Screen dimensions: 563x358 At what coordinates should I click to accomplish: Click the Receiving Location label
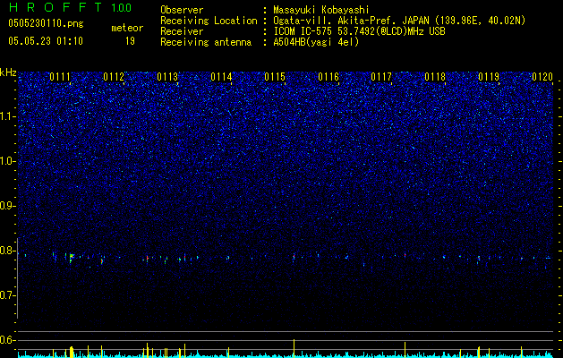point(209,21)
